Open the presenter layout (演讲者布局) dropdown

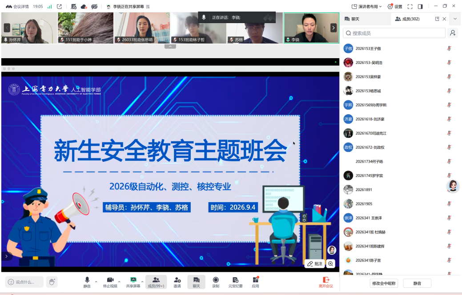[x=367, y=7]
